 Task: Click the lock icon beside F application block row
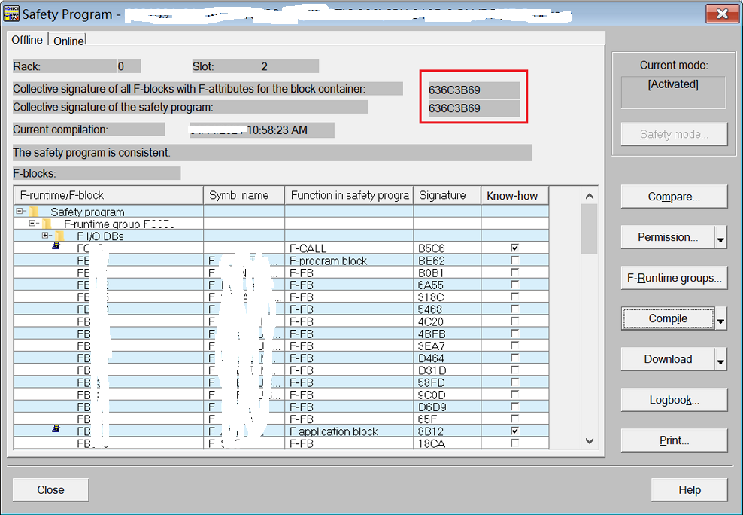tap(56, 428)
